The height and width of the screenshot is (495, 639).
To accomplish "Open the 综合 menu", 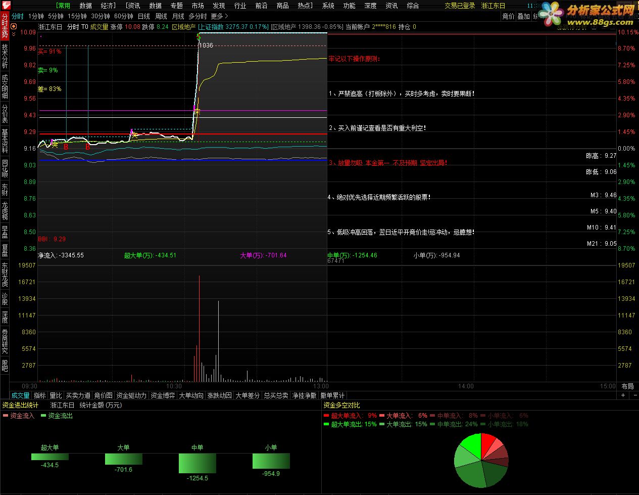I will (x=413, y=6).
